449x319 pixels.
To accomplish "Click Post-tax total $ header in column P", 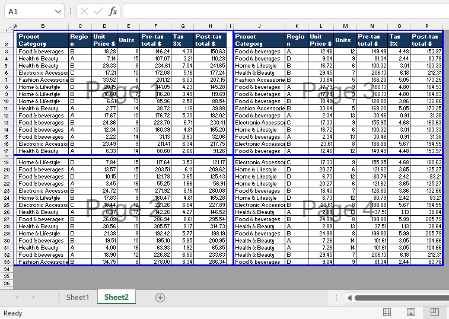I will (x=426, y=40).
